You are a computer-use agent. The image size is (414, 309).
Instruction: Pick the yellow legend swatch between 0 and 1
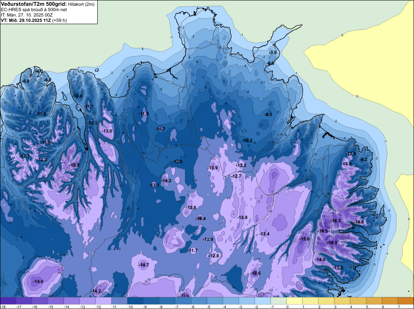[x=294, y=301]
